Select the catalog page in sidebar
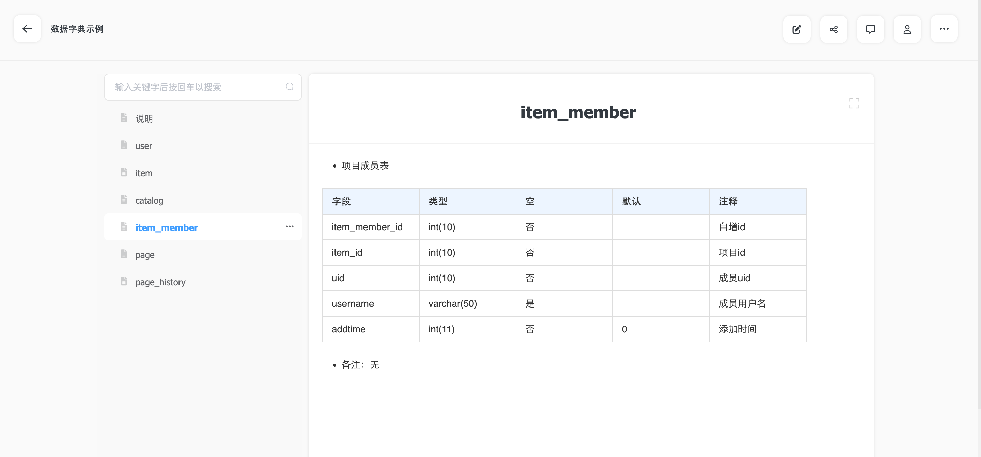 coord(149,201)
